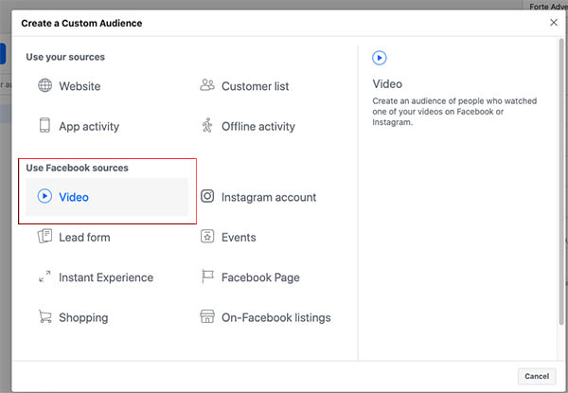Click the Shopping cart icon
This screenshot has width=568, height=393.
click(44, 316)
